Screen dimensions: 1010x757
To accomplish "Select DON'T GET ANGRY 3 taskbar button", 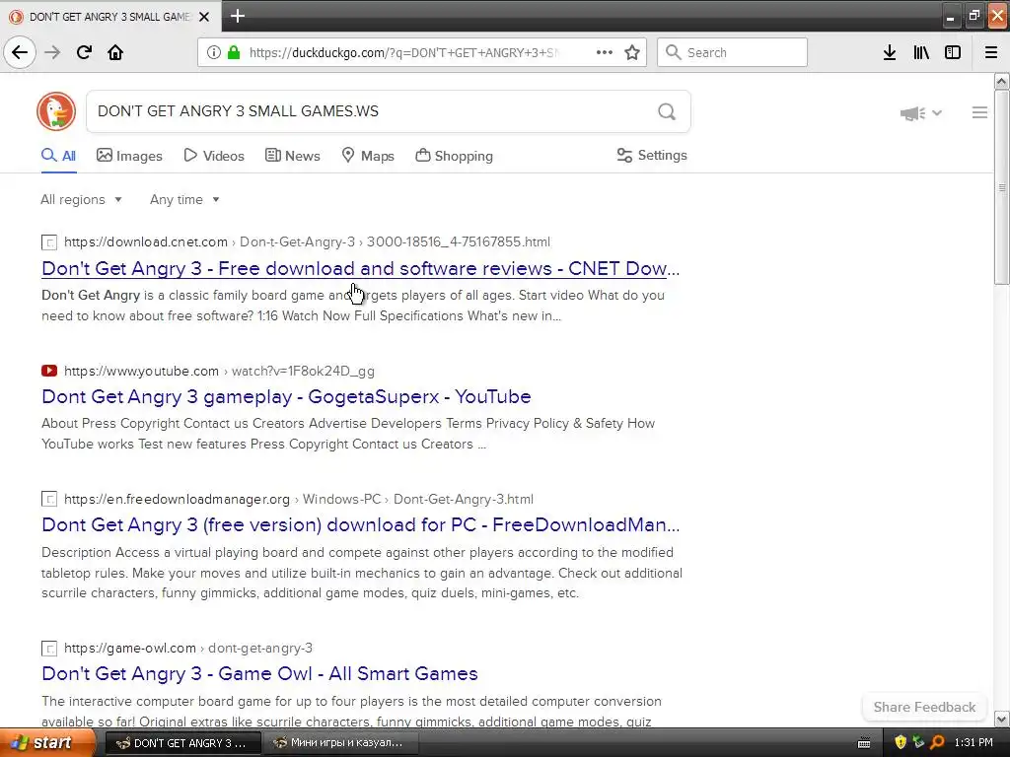I will tap(182, 743).
